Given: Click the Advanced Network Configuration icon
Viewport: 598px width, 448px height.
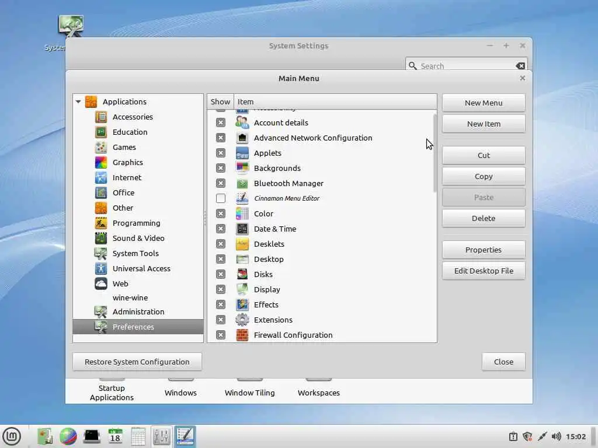Looking at the screenshot, I should click(x=242, y=138).
